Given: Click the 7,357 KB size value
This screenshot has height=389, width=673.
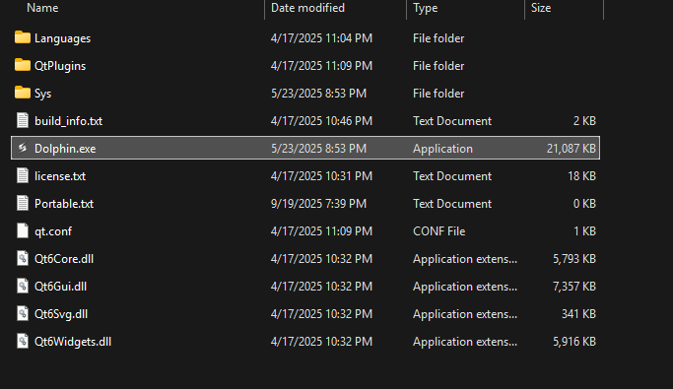Looking at the screenshot, I should coord(574,286).
